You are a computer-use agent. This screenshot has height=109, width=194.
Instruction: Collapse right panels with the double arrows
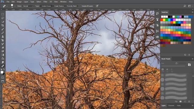click(193, 9)
